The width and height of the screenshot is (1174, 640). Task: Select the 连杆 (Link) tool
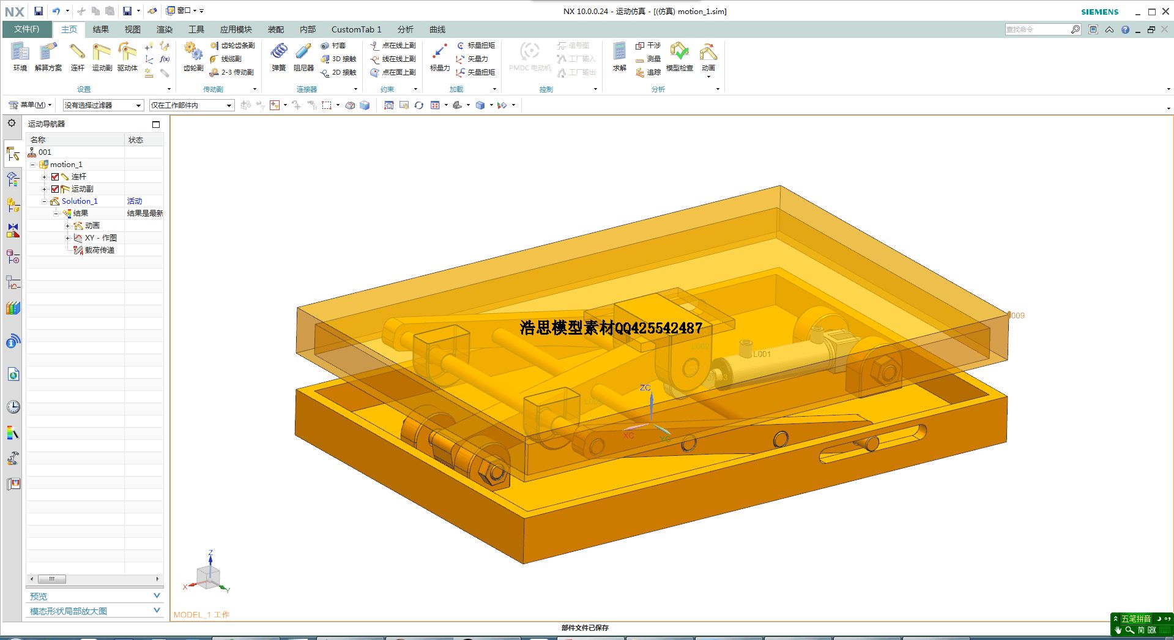[77, 56]
